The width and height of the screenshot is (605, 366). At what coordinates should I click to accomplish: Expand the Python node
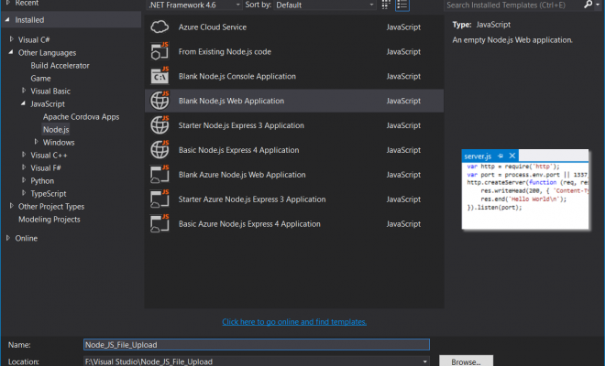tap(24, 180)
